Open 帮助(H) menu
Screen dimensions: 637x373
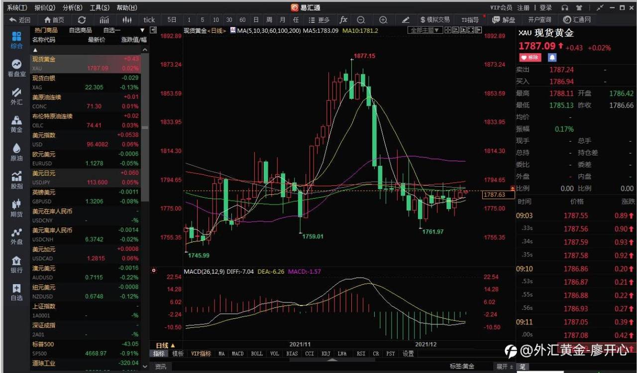pos(127,7)
